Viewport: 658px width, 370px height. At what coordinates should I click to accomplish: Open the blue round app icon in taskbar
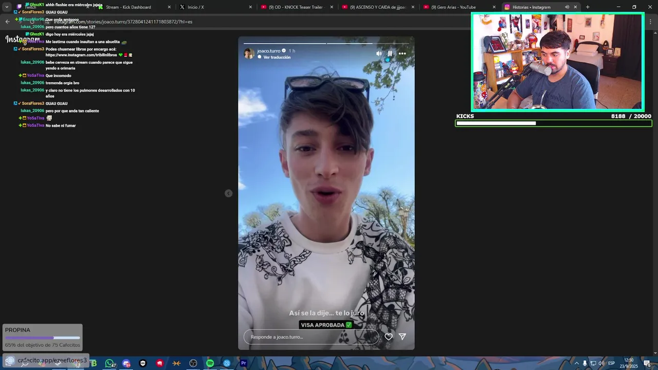click(227, 363)
